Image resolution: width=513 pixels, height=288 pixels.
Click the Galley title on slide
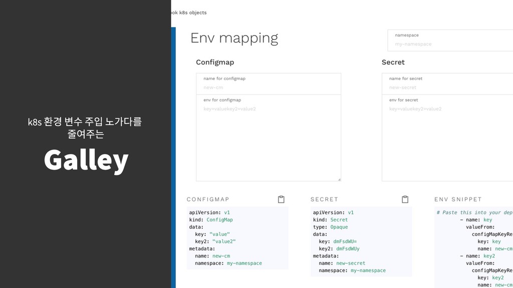(86, 160)
